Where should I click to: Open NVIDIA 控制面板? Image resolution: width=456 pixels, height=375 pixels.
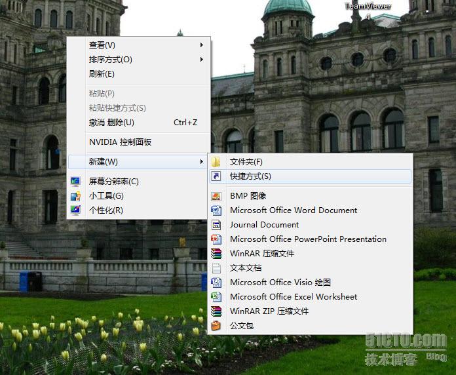point(138,142)
